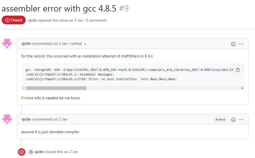Image resolution: width=255 pixels, height=158 pixels.
Task: Click vjcitn avatar next to second comment
Action: point(7,119)
